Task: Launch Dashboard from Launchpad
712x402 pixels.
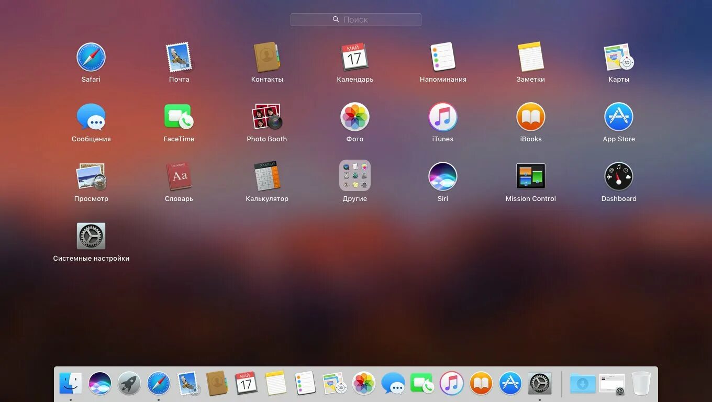Action: tap(619, 177)
